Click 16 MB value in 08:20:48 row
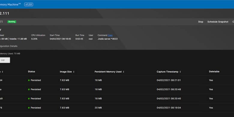 point(98,89)
